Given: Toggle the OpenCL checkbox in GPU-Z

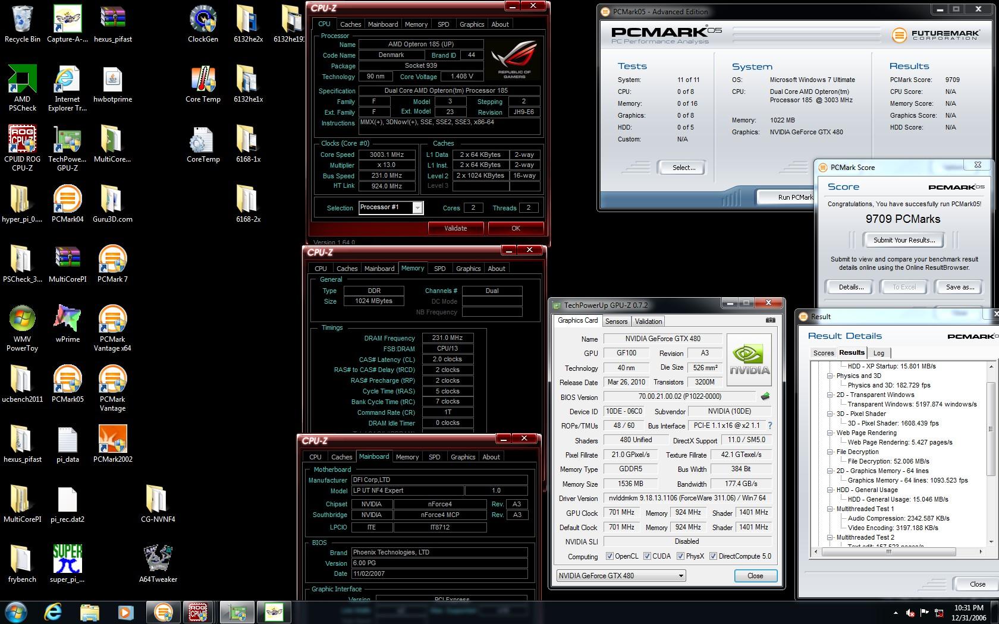Looking at the screenshot, I should [610, 556].
